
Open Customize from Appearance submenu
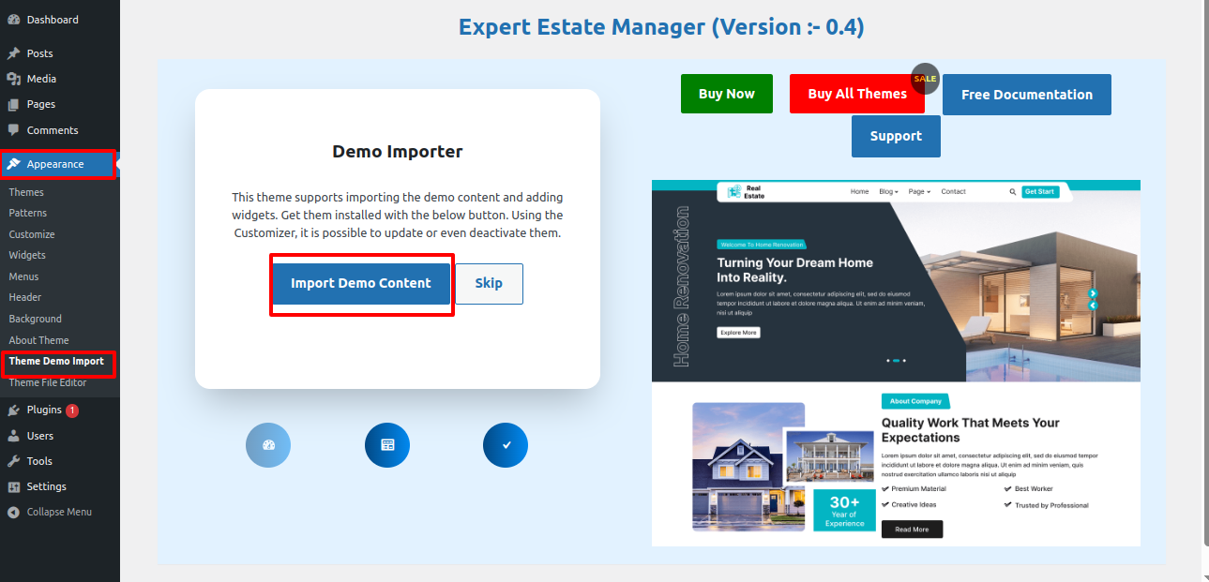[32, 234]
